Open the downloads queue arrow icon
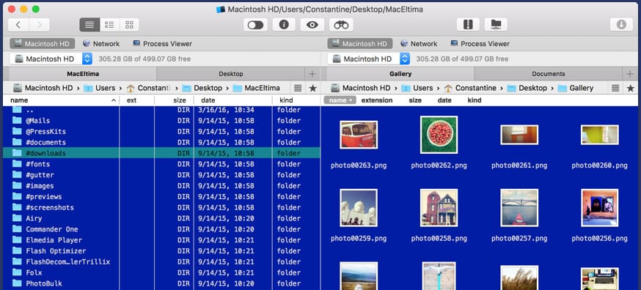 coord(621,24)
